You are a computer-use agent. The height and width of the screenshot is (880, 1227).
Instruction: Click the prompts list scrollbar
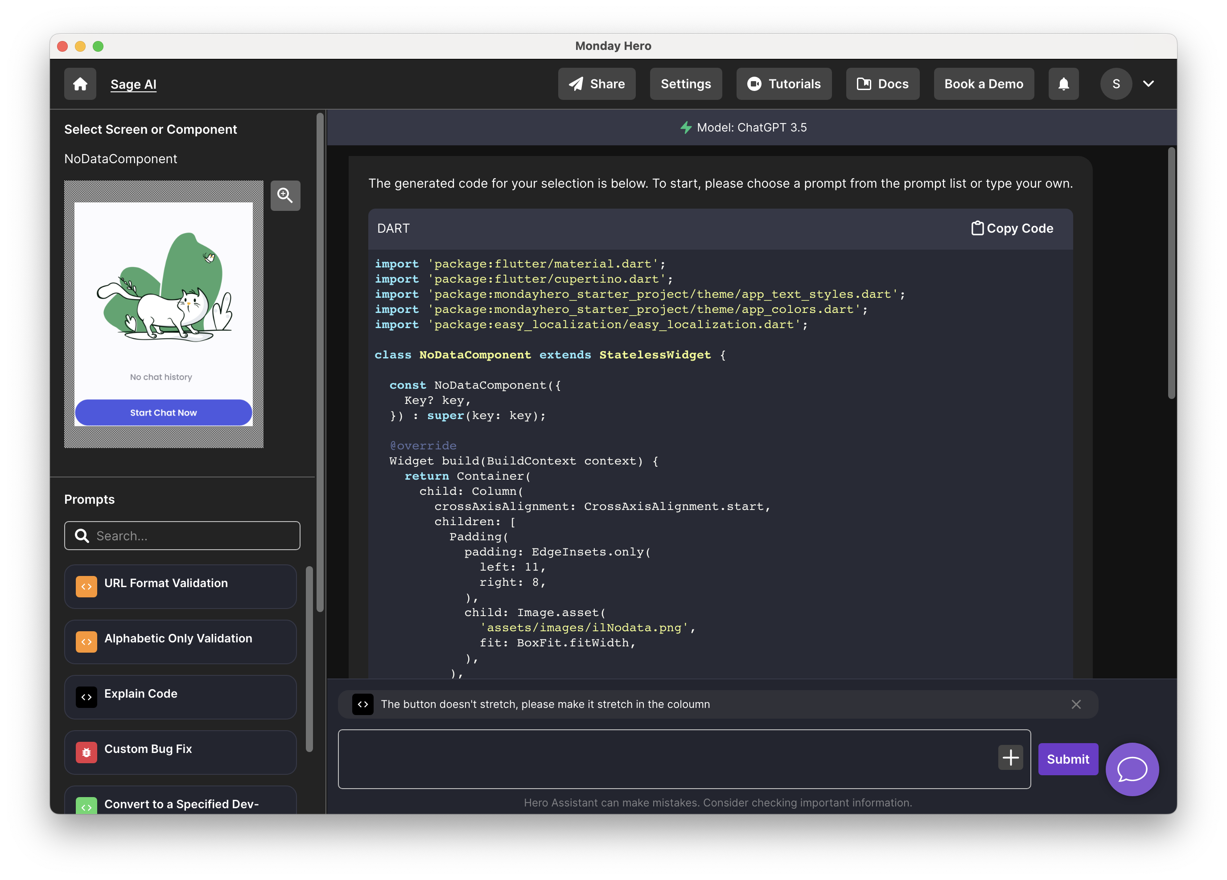(x=309, y=659)
